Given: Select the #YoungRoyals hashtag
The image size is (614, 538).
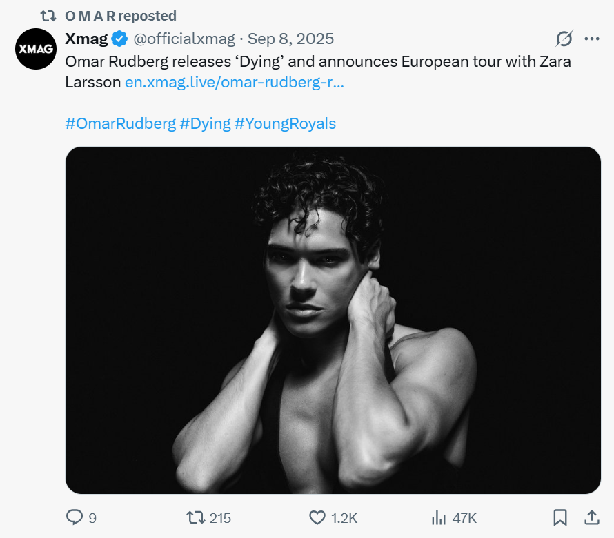Looking at the screenshot, I should (285, 123).
